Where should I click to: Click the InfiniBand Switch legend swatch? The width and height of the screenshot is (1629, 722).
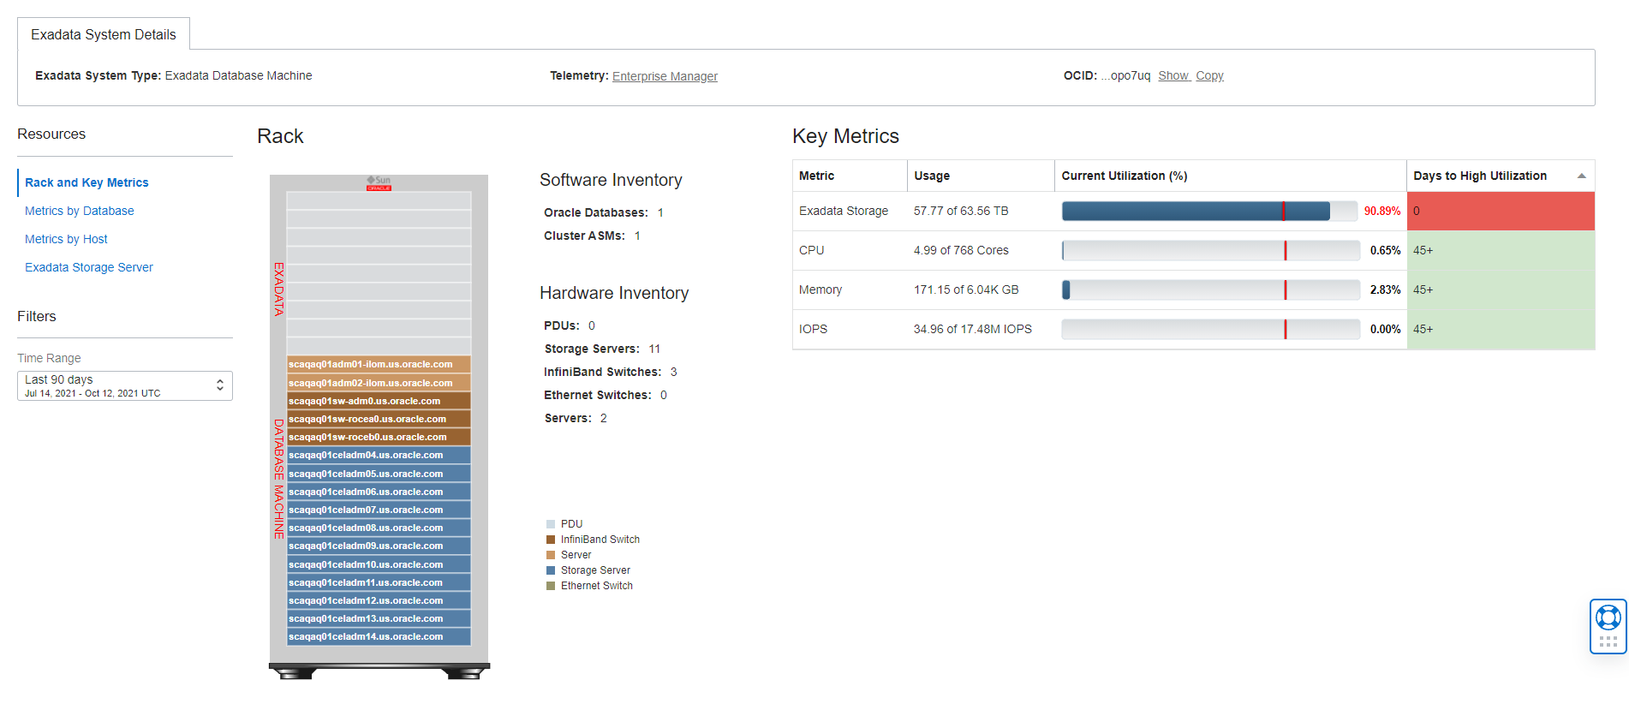tap(551, 540)
